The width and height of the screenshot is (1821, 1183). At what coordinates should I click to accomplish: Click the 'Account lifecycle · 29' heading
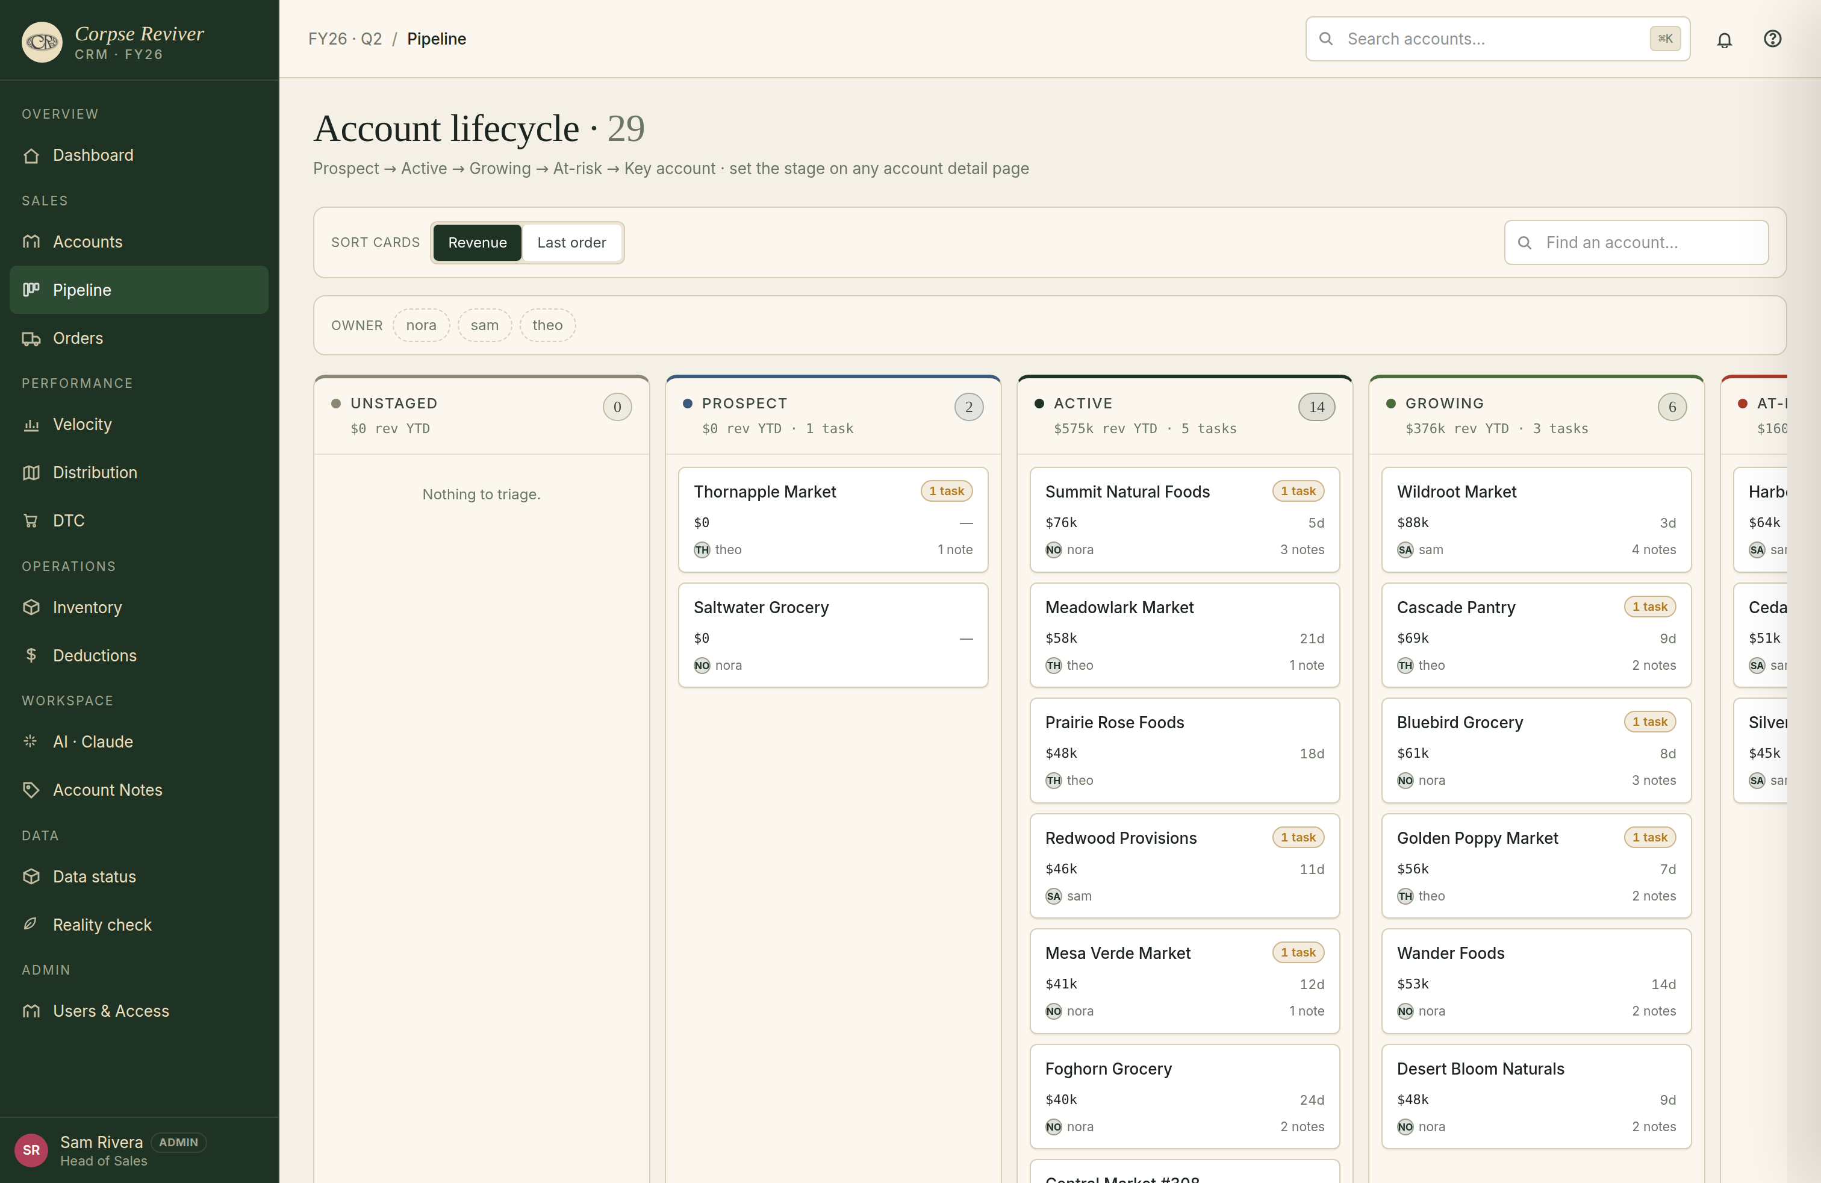479,128
